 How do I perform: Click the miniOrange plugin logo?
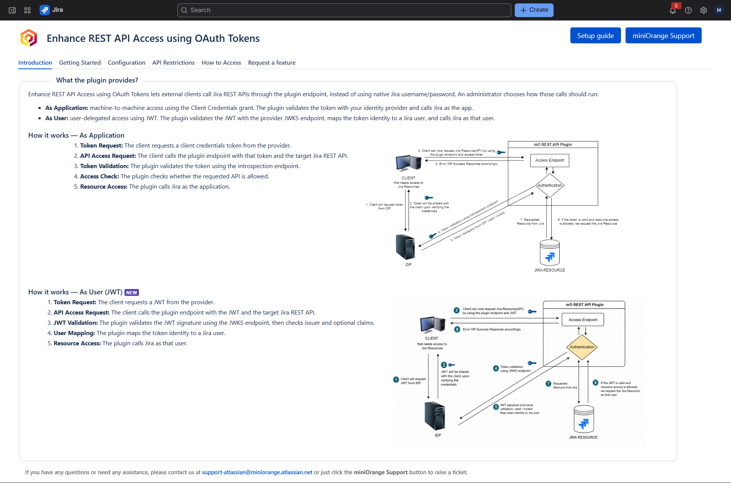(29, 38)
